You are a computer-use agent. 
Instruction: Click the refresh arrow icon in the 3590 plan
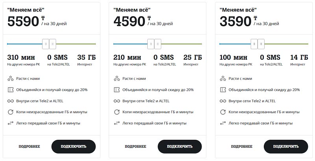click(x=223, y=112)
